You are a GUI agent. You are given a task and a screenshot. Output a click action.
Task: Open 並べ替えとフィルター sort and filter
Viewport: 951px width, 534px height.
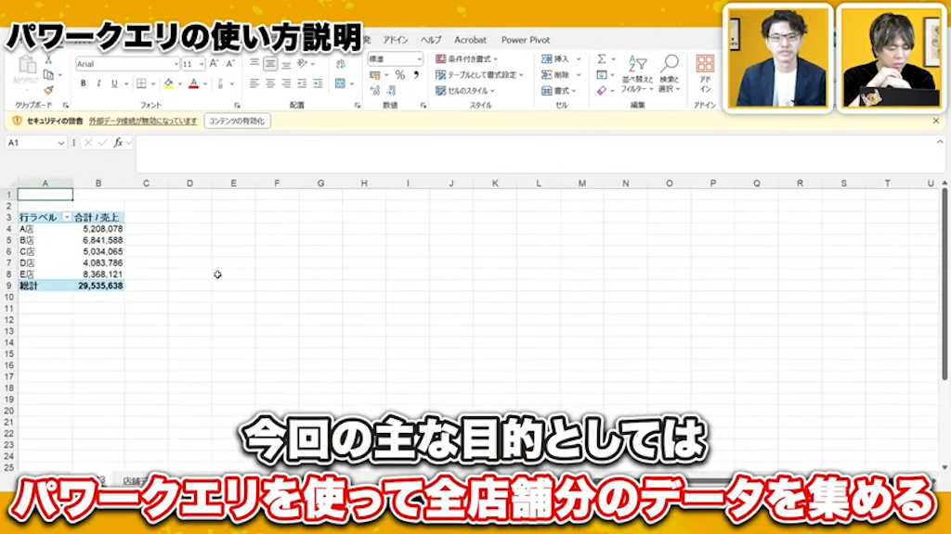(636, 72)
